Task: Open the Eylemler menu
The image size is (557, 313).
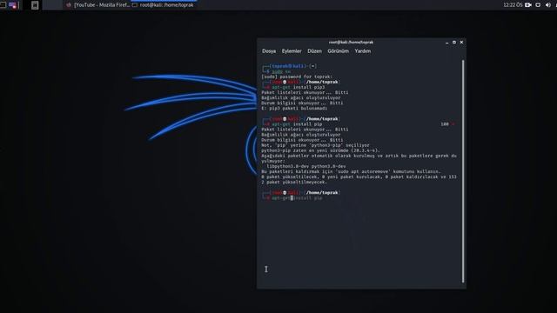Action: point(292,51)
